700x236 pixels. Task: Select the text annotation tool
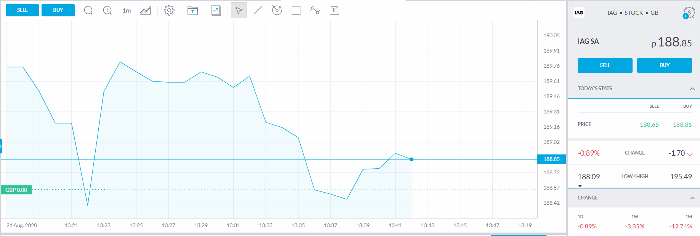pyautogui.click(x=334, y=11)
